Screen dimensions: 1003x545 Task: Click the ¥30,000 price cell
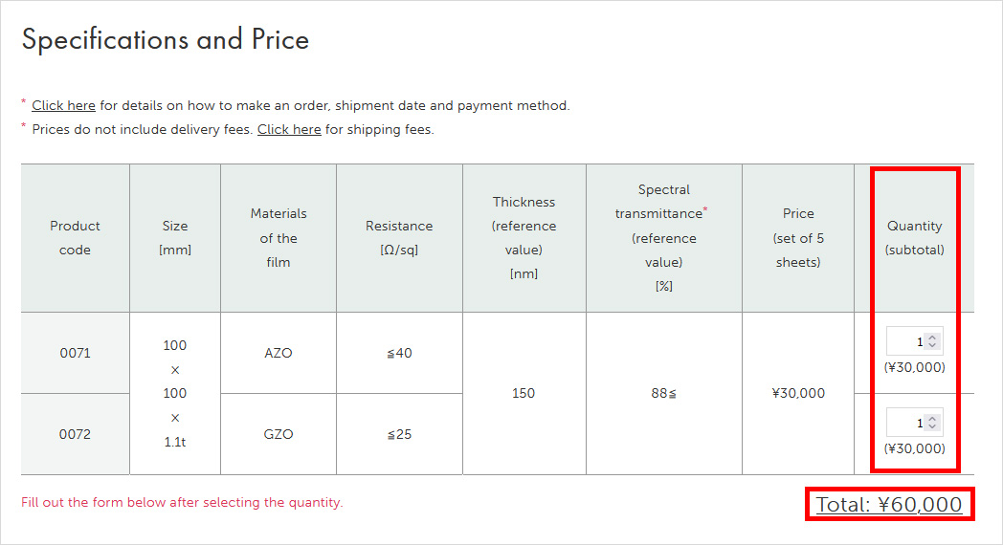pyautogui.click(x=798, y=393)
